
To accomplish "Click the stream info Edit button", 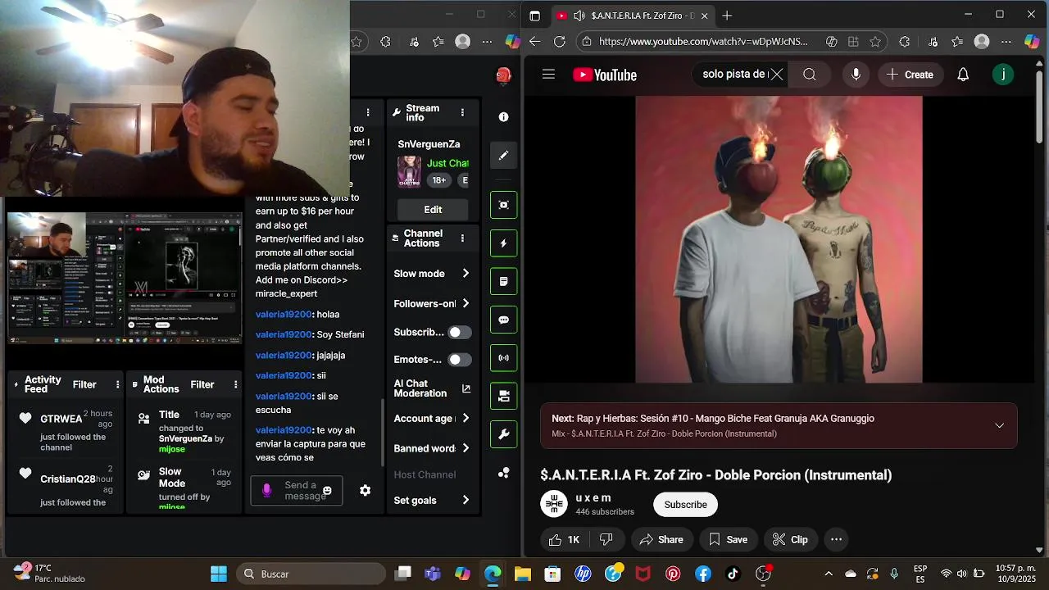I will (x=433, y=210).
